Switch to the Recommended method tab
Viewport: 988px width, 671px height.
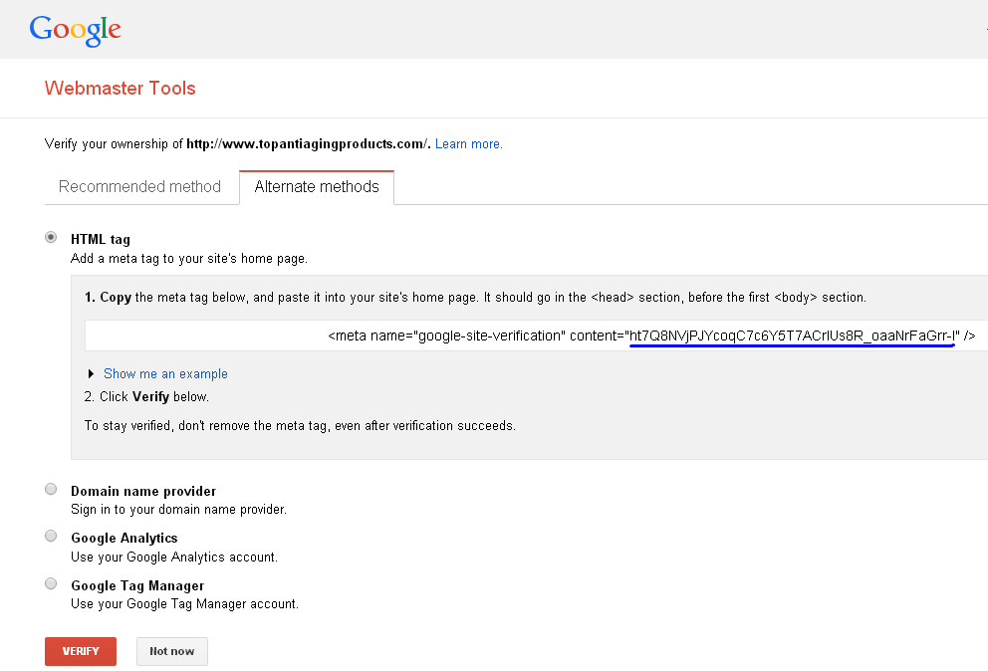coord(140,186)
